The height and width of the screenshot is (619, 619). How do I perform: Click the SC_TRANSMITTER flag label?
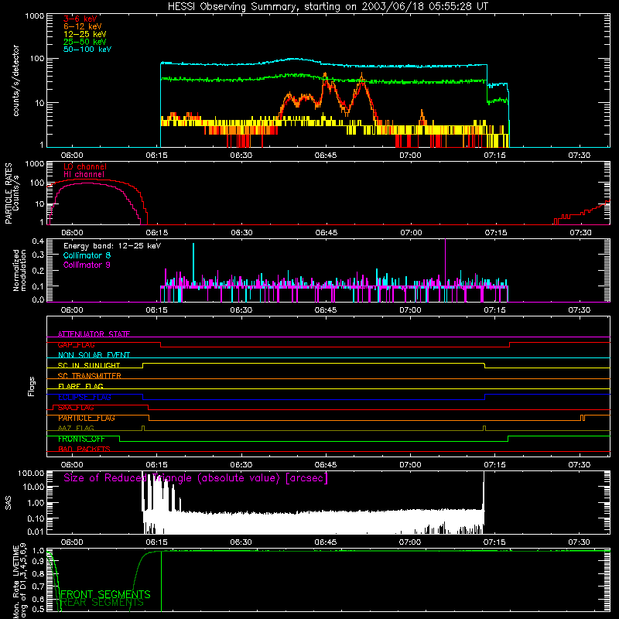click(90, 376)
